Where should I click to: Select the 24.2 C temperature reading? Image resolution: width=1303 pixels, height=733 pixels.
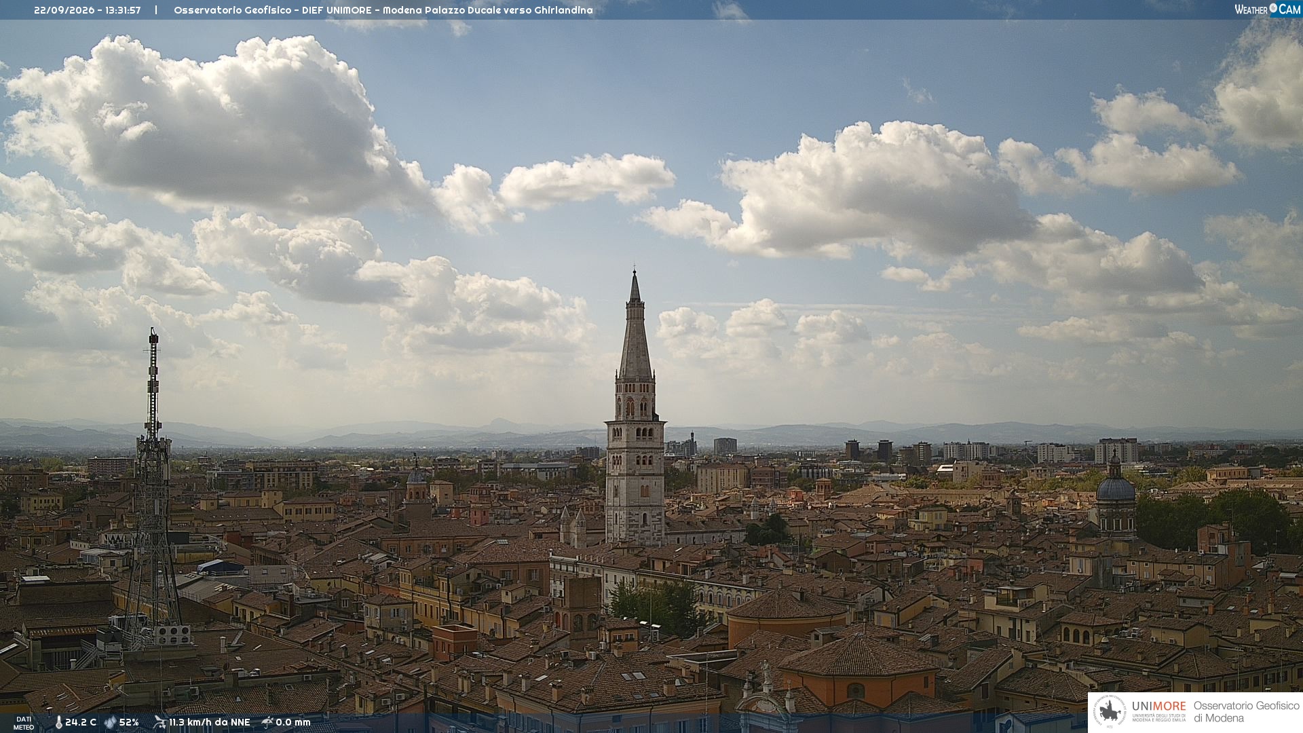click(81, 723)
